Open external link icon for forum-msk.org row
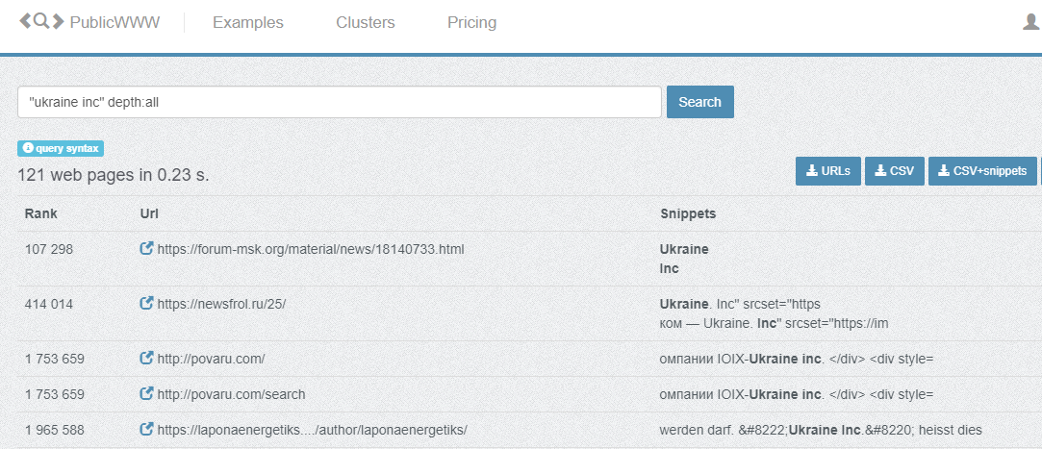The image size is (1042, 449). 147,249
